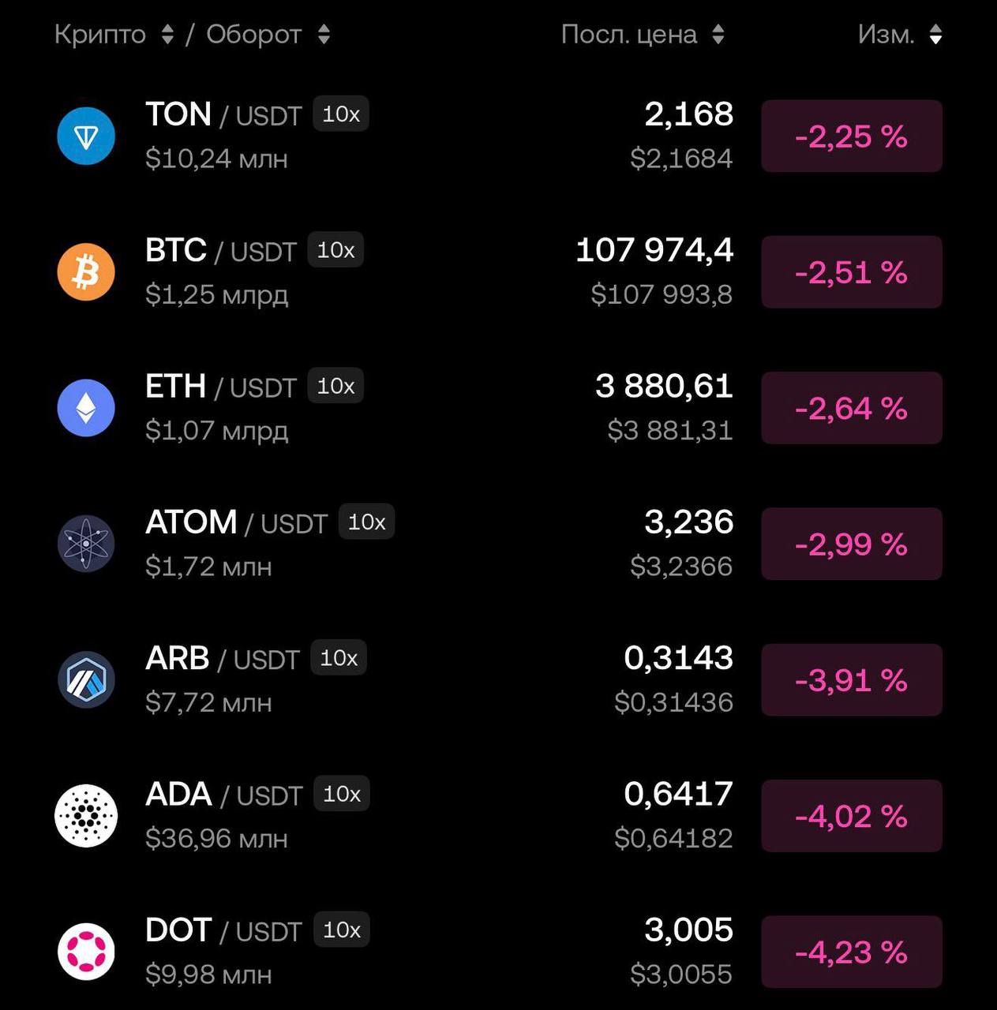The height and width of the screenshot is (1010, 997).
Task: Click the ATOM Cosmos logo icon
Action: coord(86,544)
